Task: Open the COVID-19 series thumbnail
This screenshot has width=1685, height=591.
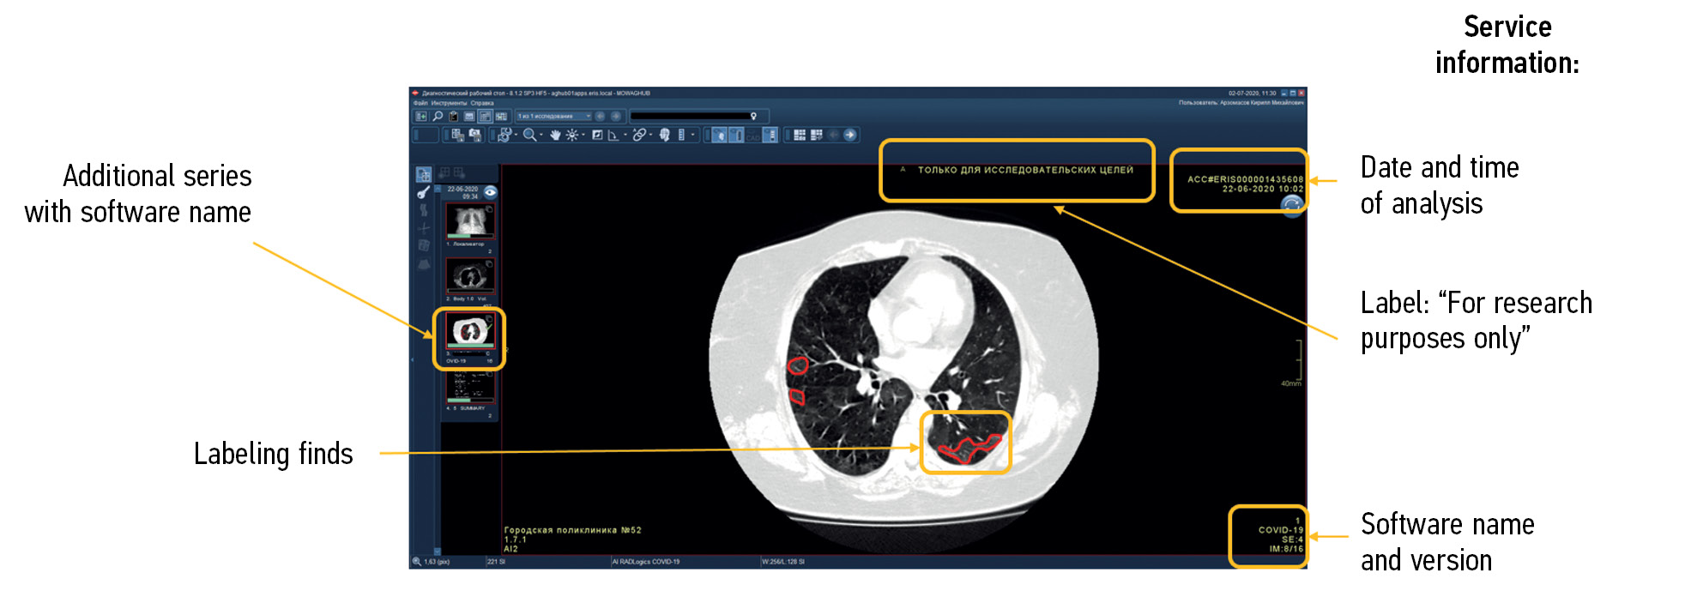Action: (x=469, y=331)
